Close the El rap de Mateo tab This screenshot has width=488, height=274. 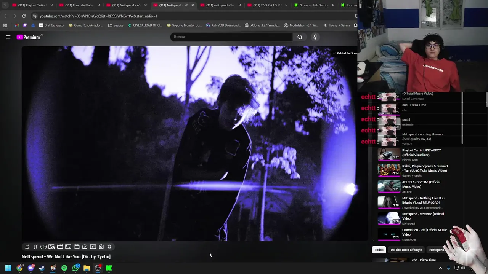(99, 5)
